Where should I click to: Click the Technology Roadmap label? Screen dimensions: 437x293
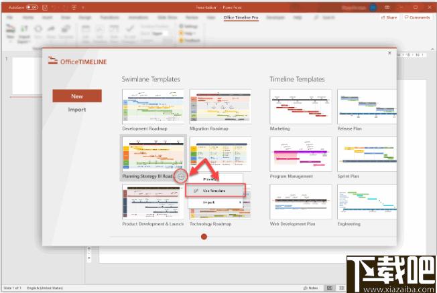pos(210,223)
